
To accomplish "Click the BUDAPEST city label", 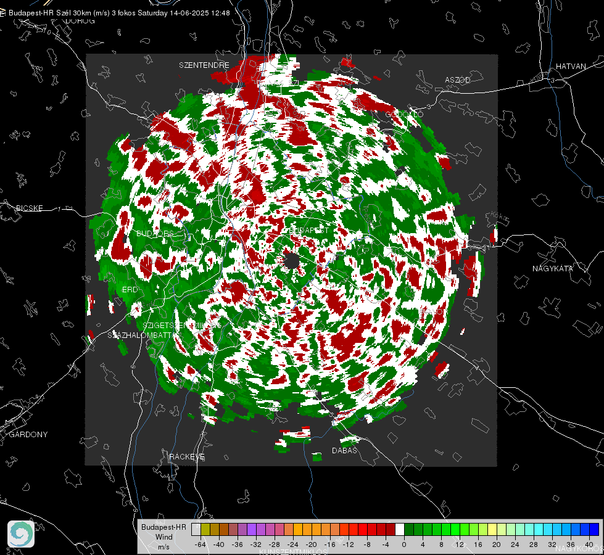I will click(x=309, y=230).
